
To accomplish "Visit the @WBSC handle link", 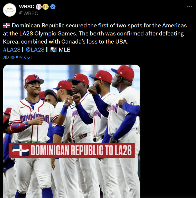I will tap(29, 13).
